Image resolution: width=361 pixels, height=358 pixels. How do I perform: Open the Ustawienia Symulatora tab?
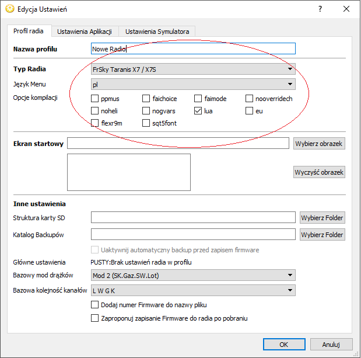pos(157,32)
